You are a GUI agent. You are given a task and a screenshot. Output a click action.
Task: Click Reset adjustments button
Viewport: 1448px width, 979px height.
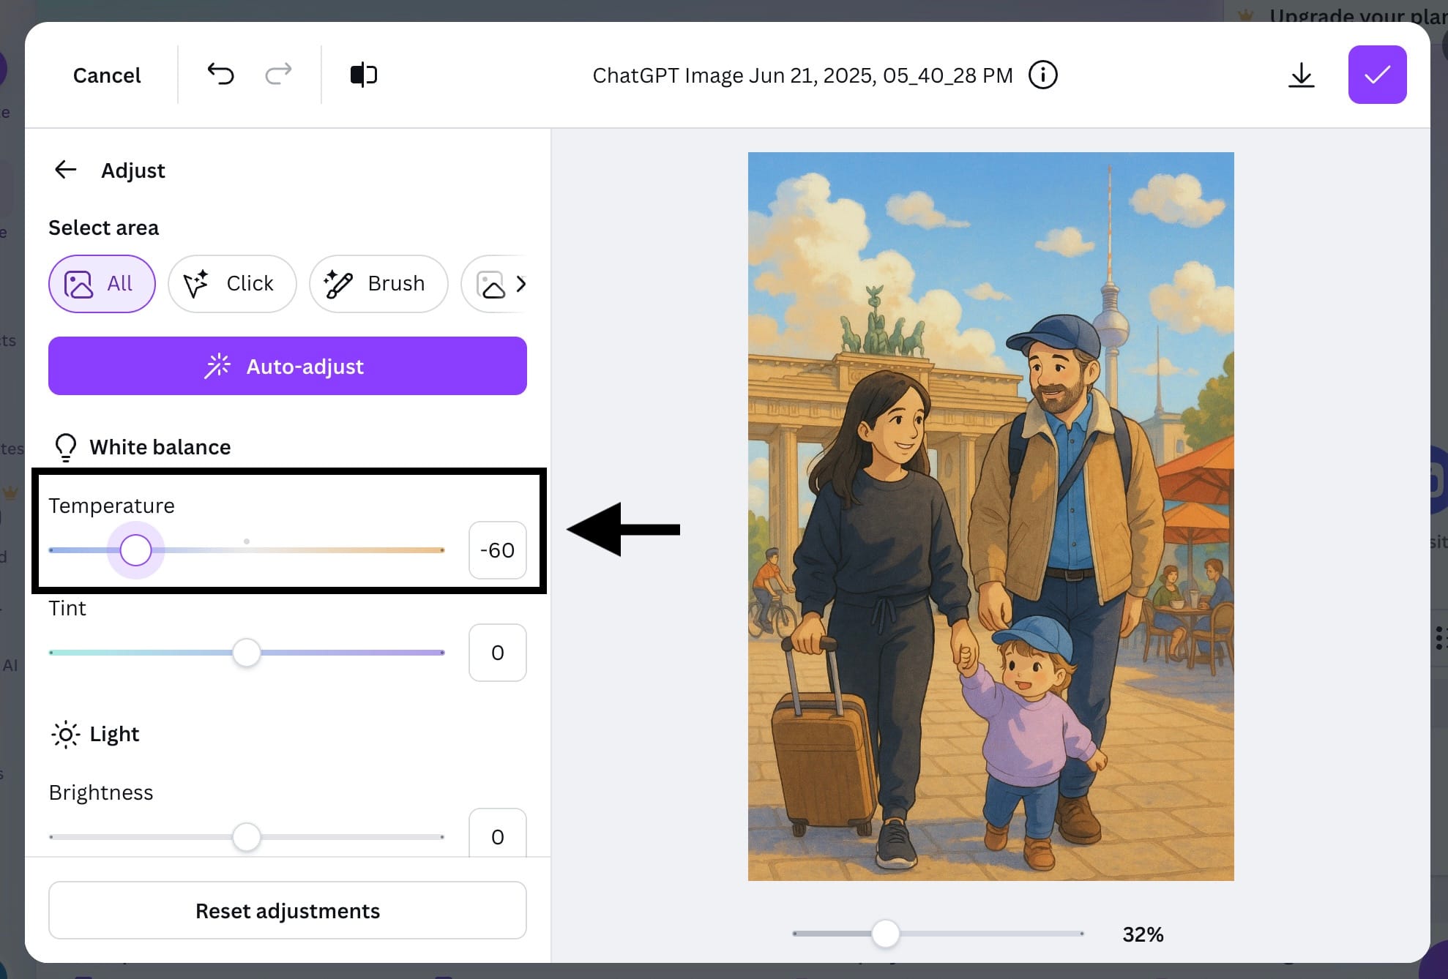[288, 910]
